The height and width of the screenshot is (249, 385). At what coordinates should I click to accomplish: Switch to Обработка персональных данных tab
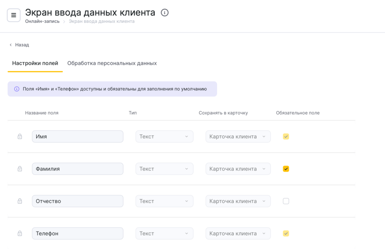tap(112, 63)
